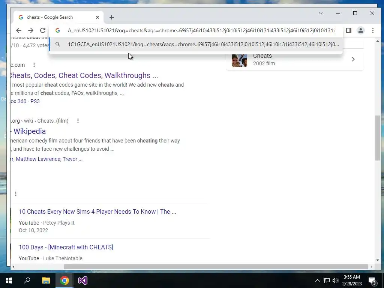
Task: Close the cheats - Google Search tab
Action: 97,17
